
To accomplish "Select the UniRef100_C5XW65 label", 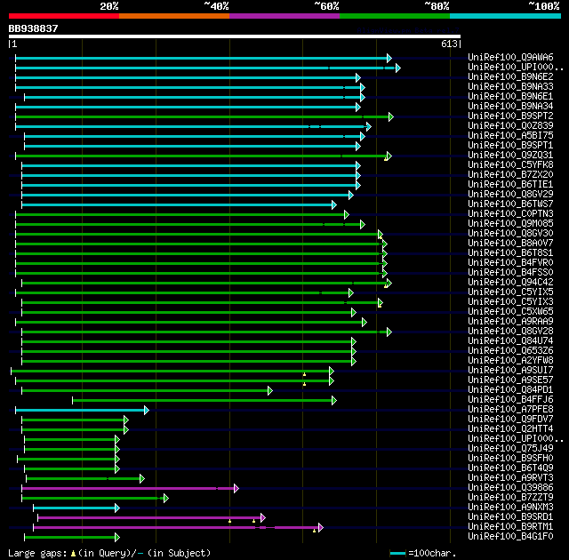I will coord(510,311).
